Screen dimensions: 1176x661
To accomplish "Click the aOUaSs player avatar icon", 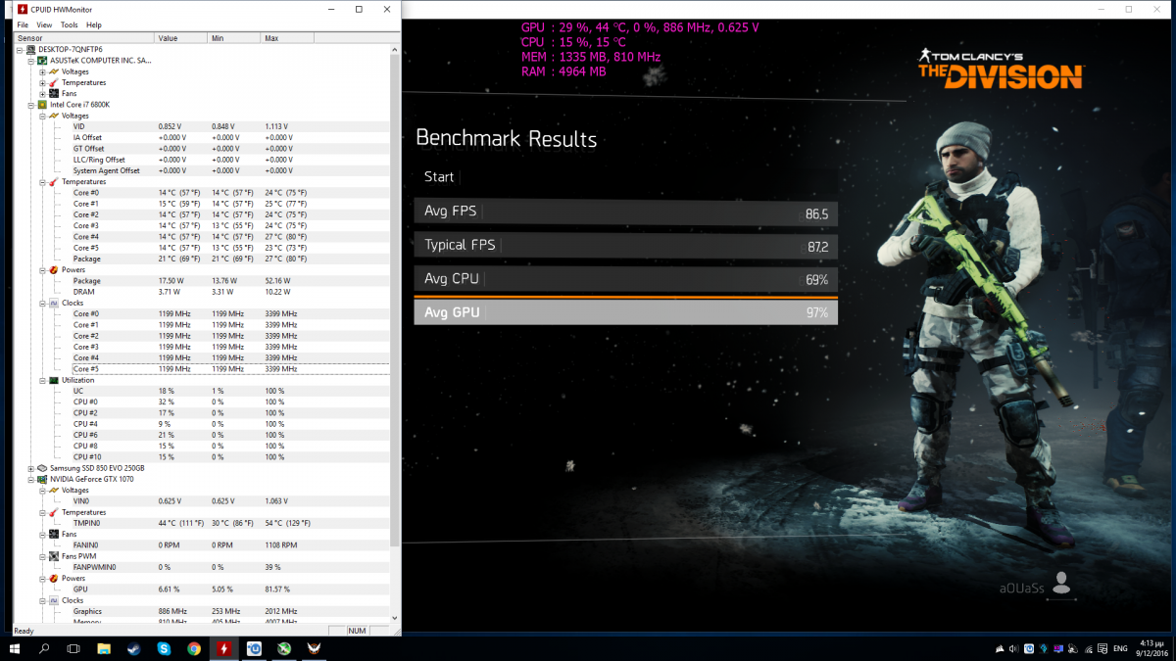I will tap(1060, 584).
